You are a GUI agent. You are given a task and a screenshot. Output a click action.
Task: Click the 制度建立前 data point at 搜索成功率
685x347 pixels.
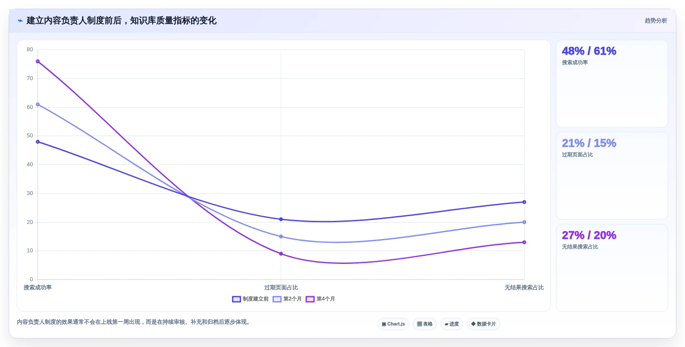38,142
